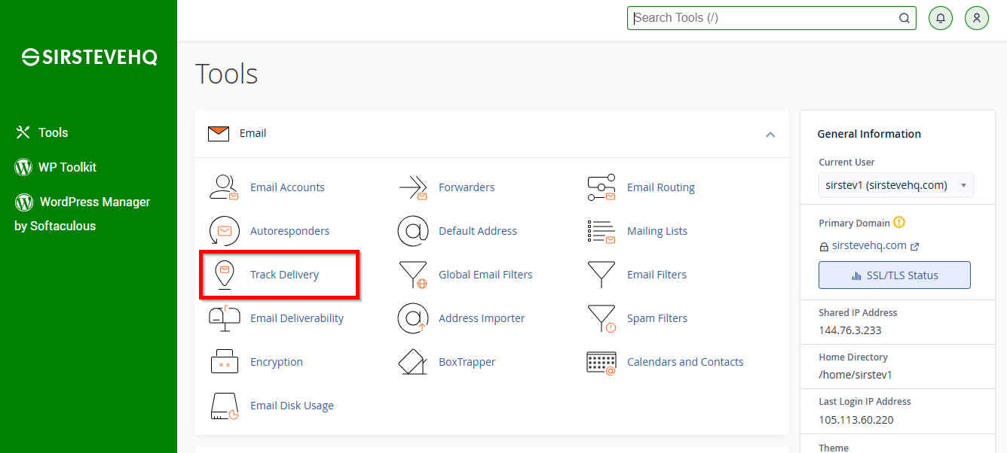Open the Mailing Lists link

pyautogui.click(x=657, y=231)
